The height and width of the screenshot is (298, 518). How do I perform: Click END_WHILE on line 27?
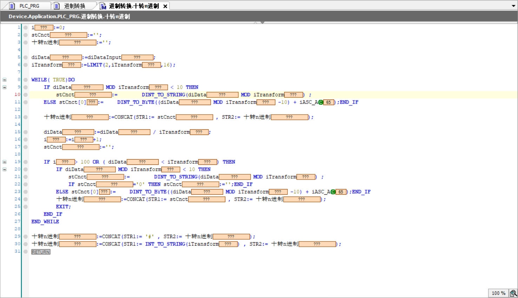click(x=45, y=222)
